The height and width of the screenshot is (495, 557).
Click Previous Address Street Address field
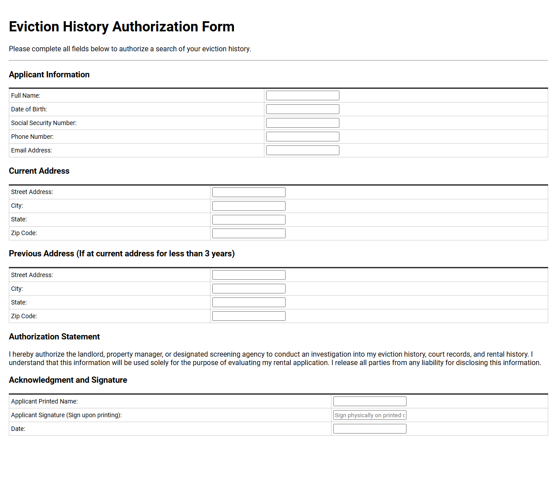249,275
